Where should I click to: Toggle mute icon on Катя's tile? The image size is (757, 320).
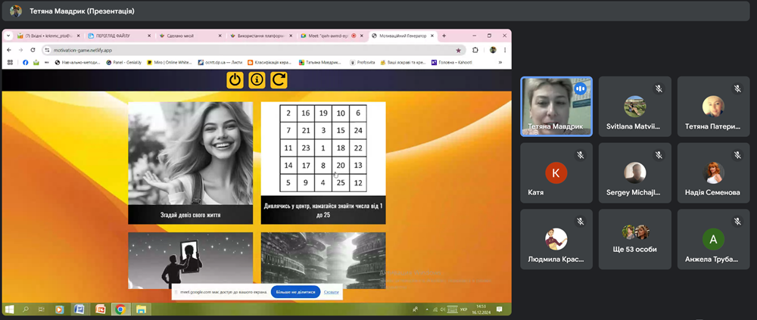[x=581, y=154]
